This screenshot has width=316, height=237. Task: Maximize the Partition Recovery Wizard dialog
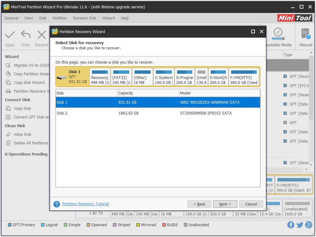point(253,31)
